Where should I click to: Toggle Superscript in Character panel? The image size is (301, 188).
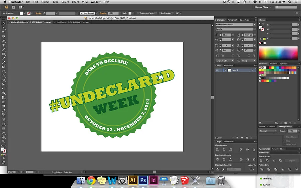(x=233, y=55)
